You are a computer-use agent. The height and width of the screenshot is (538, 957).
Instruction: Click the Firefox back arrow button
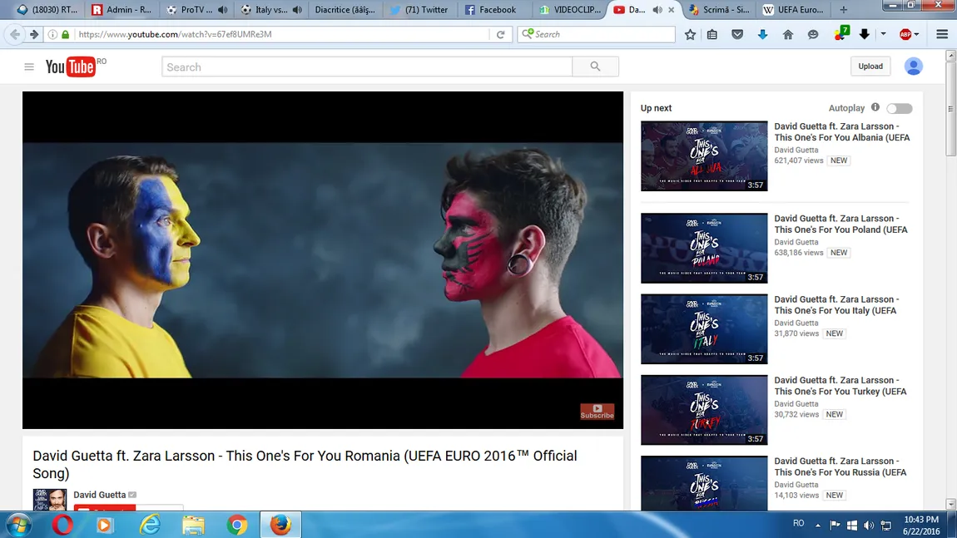[x=15, y=34]
